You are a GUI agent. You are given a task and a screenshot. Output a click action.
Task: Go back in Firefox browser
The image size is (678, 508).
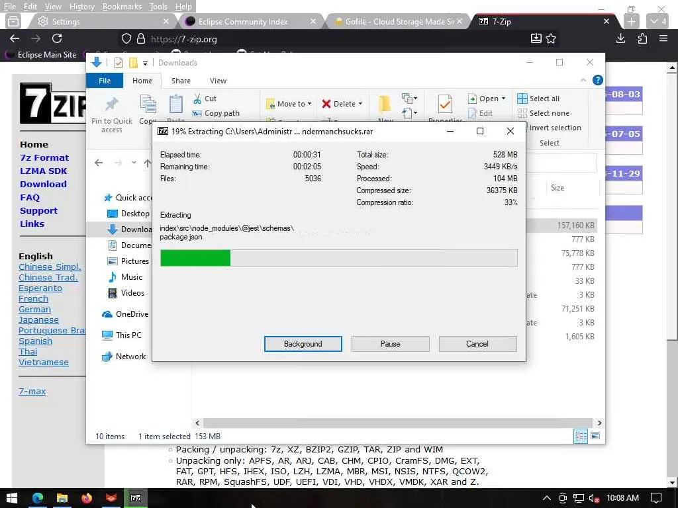click(15, 39)
